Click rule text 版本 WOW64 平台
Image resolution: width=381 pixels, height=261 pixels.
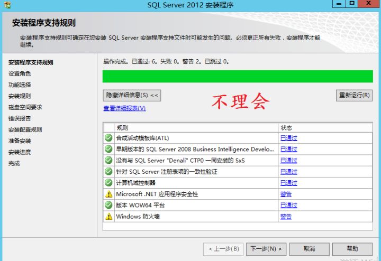pyautogui.click(x=140, y=205)
